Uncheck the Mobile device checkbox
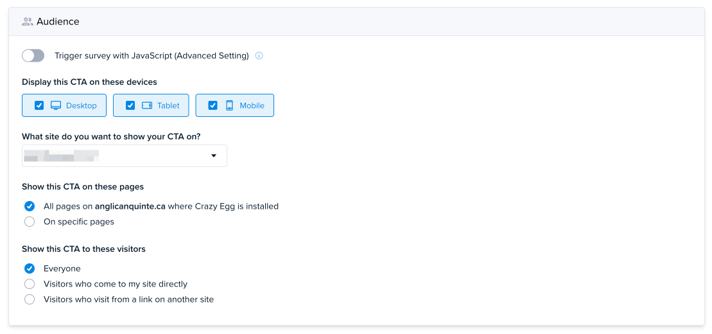Image resolution: width=712 pixels, height=334 pixels. click(x=213, y=105)
